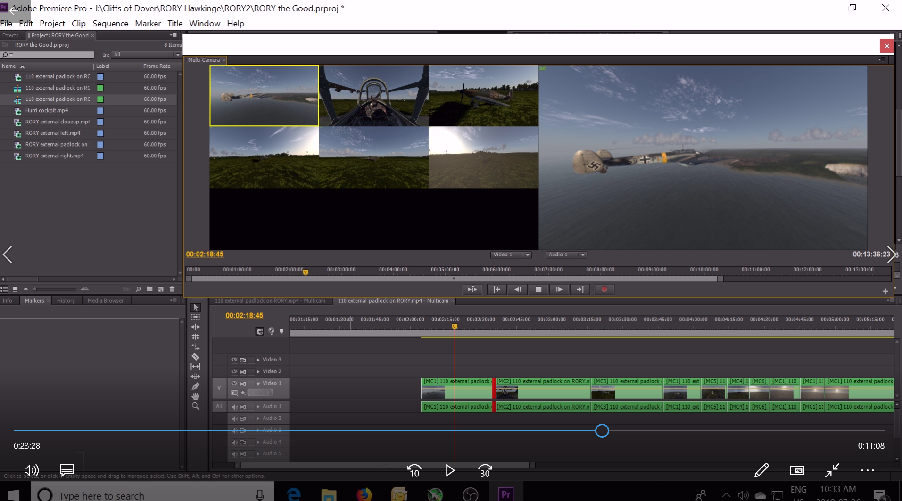The width and height of the screenshot is (902, 501).
Task: Open the Marker menu
Action: 148,23
